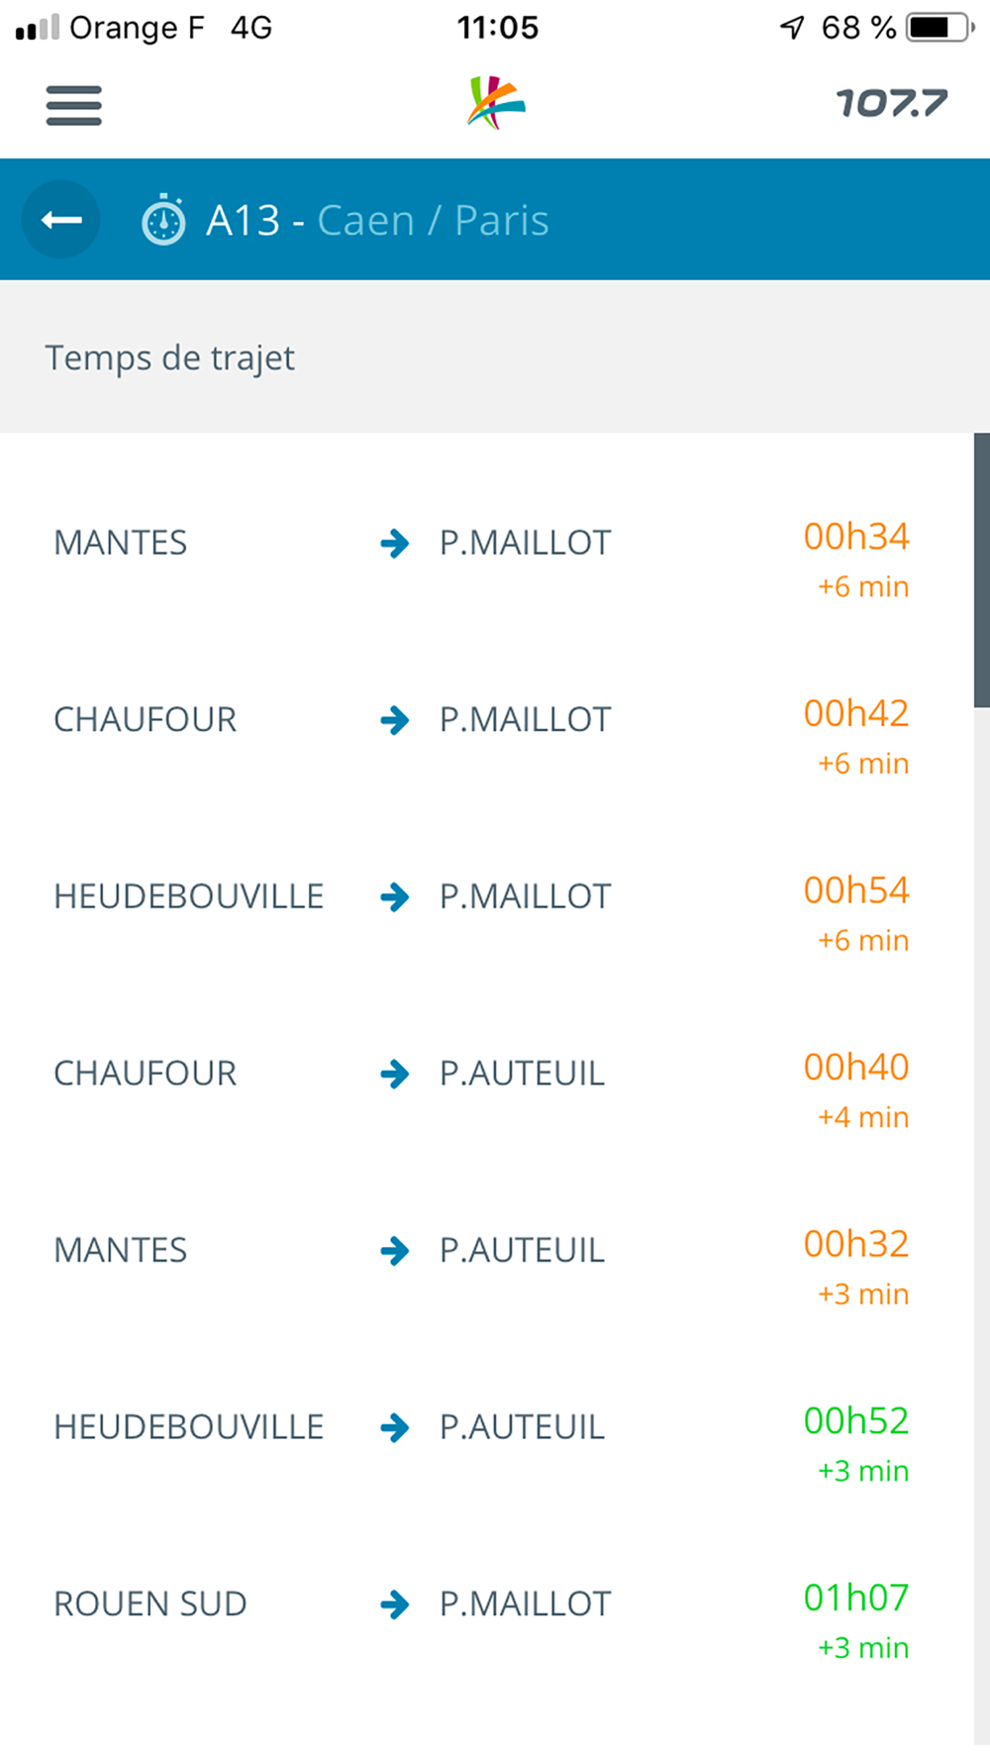Tap P.MAILLOT destination in Heudebouville row
The width and height of the screenshot is (990, 1761).
(x=525, y=896)
